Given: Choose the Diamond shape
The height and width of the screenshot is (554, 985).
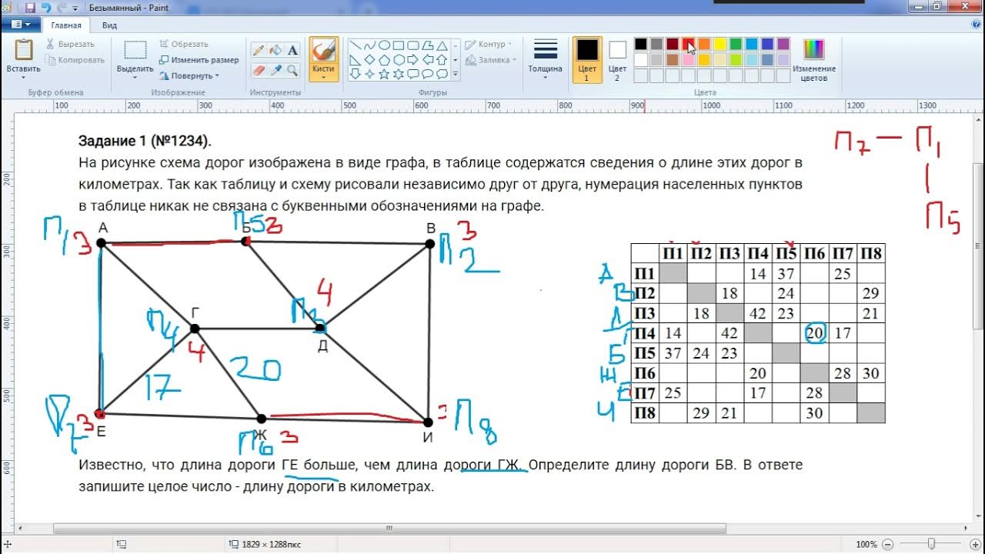Looking at the screenshot, I should 369,60.
